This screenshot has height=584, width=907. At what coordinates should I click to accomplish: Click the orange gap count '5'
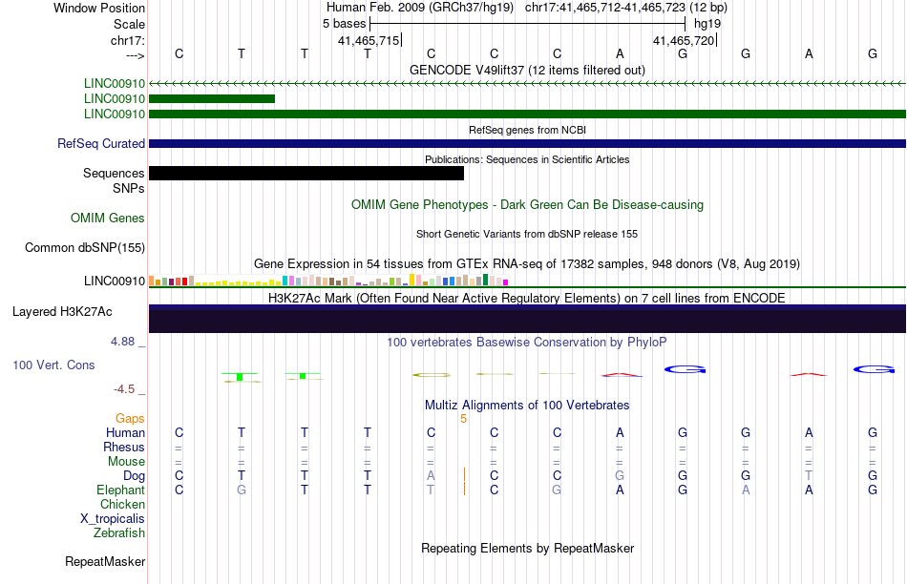[x=463, y=419]
